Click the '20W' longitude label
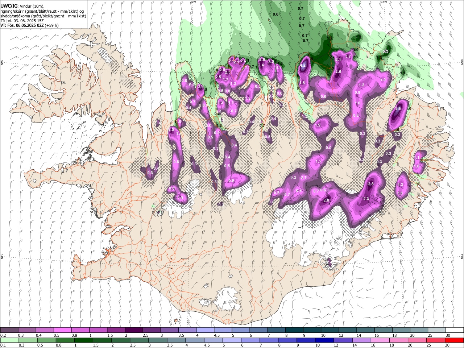Screen dimensions: 464x348 (x=193, y=2)
